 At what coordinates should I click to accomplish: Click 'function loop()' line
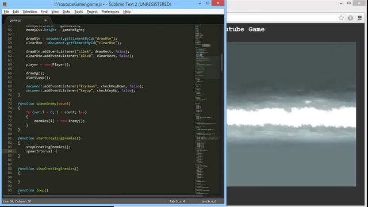(x=33, y=190)
